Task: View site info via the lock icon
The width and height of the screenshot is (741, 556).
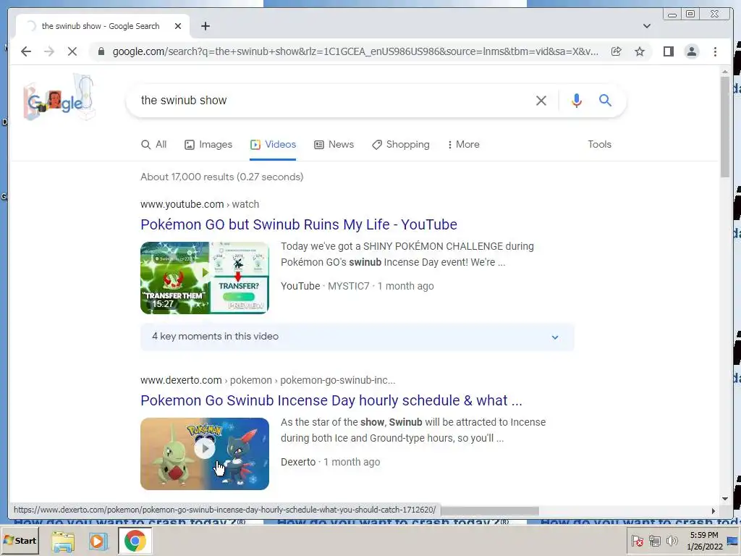Action: [x=101, y=51]
